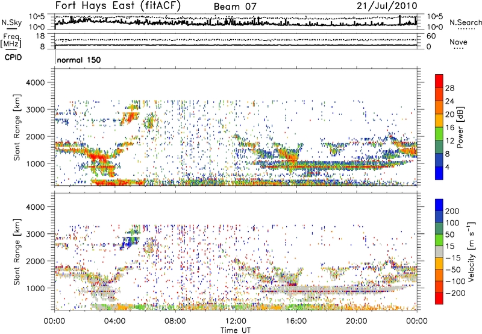482x334 pixels.
Task: Click the "CPID" row label
Action: pyautogui.click(x=13, y=57)
